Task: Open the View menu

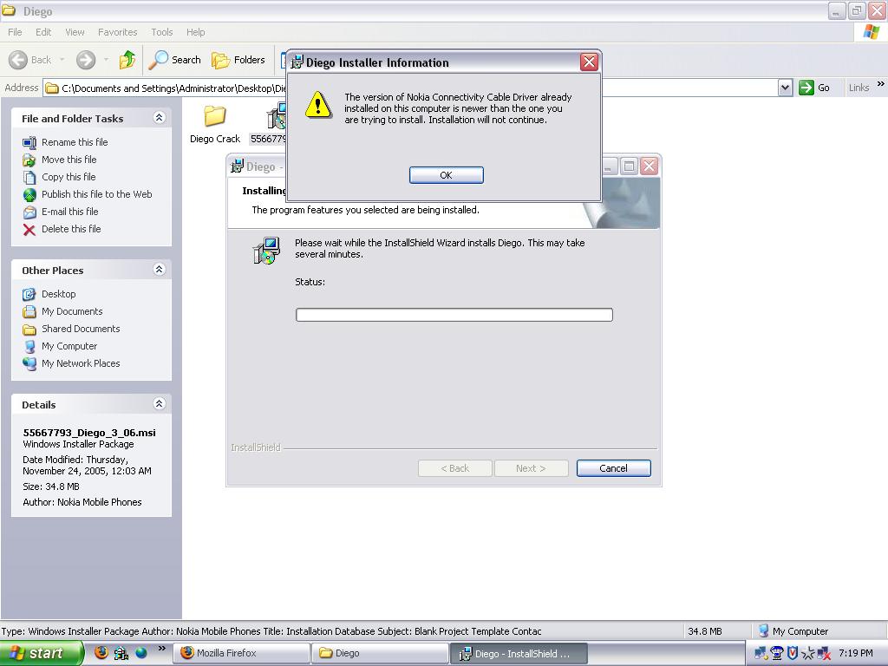Action: tap(75, 32)
